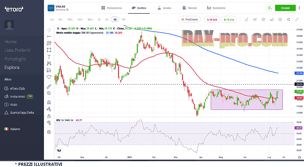Select the ruler measure tool
The height and width of the screenshot is (167, 304).
[49, 87]
